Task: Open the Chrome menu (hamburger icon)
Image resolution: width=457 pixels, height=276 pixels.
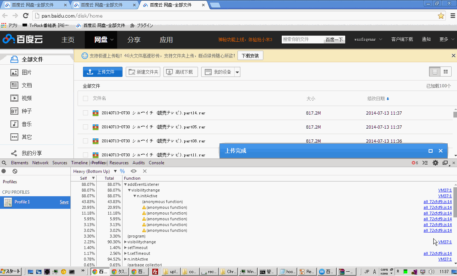Action: [453, 16]
